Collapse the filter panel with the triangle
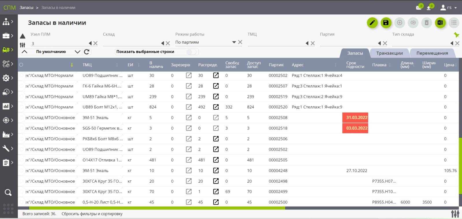The image size is (462, 219). tap(23, 36)
